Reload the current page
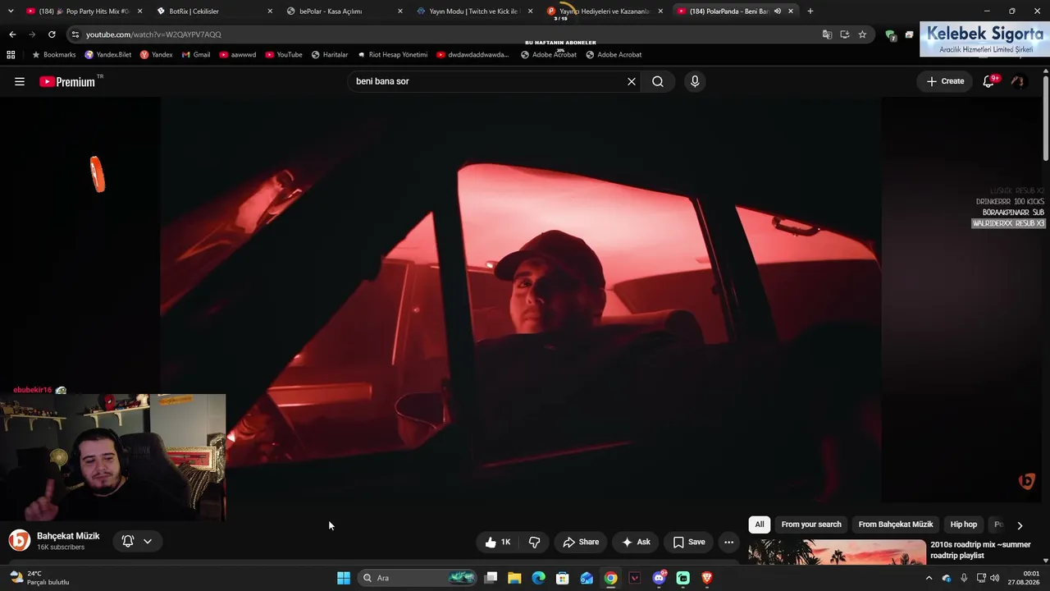The height and width of the screenshot is (591, 1050). coord(52,34)
